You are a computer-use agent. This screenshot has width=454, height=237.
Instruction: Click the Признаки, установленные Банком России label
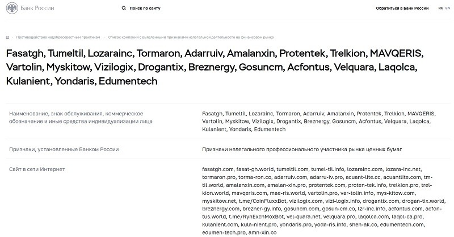pyautogui.click(x=64, y=149)
